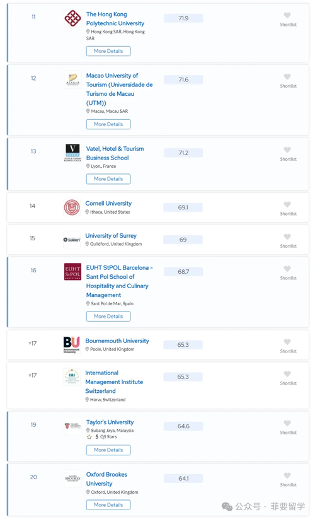Toggle shortlist heart for Vatel Business School
The height and width of the screenshot is (519, 315).
pyautogui.click(x=287, y=149)
